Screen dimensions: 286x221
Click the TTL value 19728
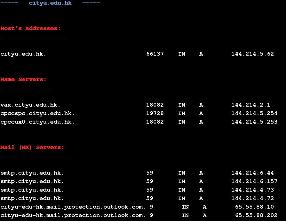click(x=155, y=113)
